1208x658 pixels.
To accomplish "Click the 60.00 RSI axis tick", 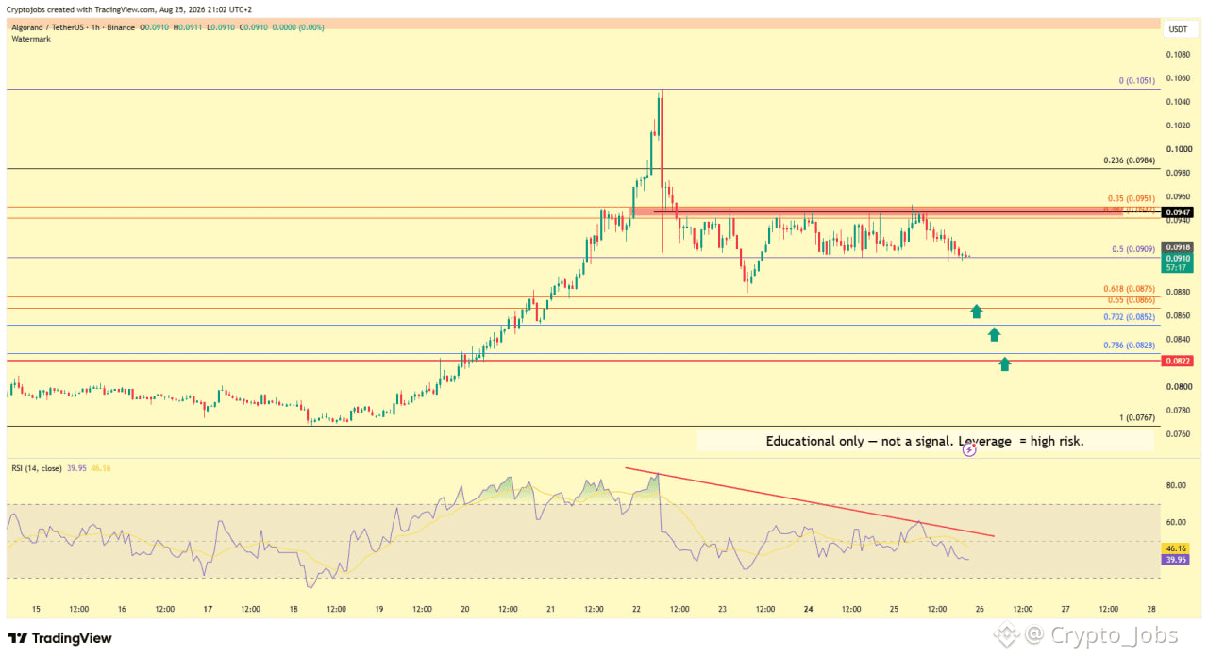I will (x=1176, y=522).
